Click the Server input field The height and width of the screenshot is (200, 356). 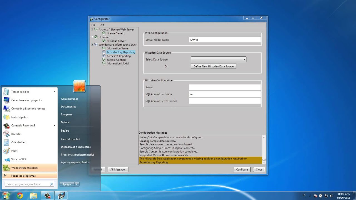(225, 87)
